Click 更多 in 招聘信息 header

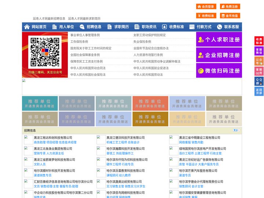point(236,130)
